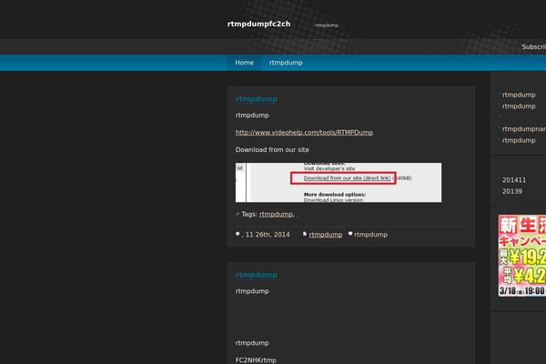This screenshot has height=364, width=546.
Task: Click the tag icon beside Tags label
Action: (x=238, y=214)
